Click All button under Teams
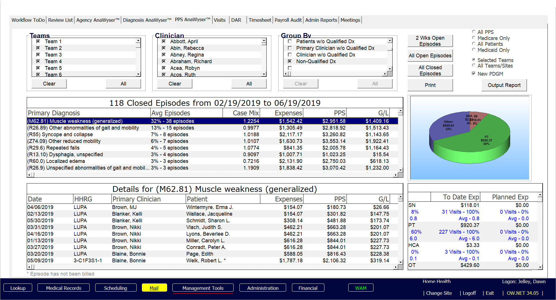 click(x=123, y=84)
